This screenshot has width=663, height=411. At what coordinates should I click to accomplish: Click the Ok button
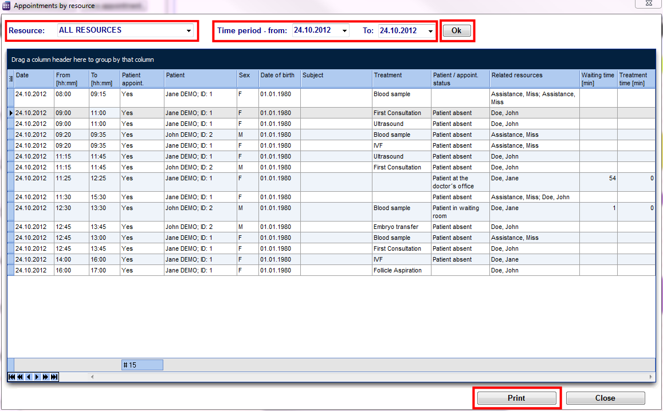[x=457, y=30]
